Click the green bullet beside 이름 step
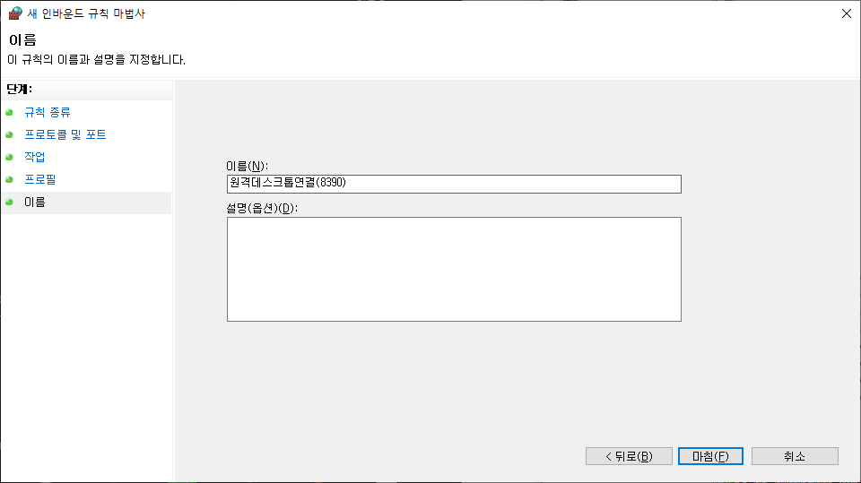Screen dimensions: 861x483 9,203
